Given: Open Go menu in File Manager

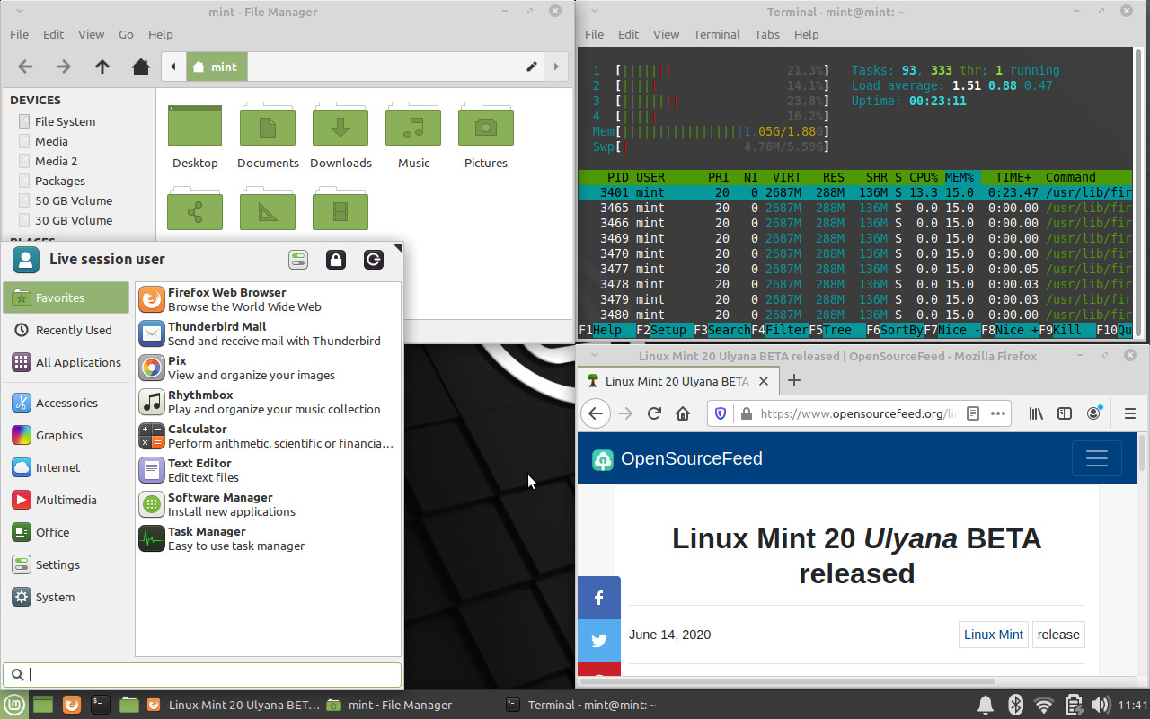Looking at the screenshot, I should coord(126,34).
